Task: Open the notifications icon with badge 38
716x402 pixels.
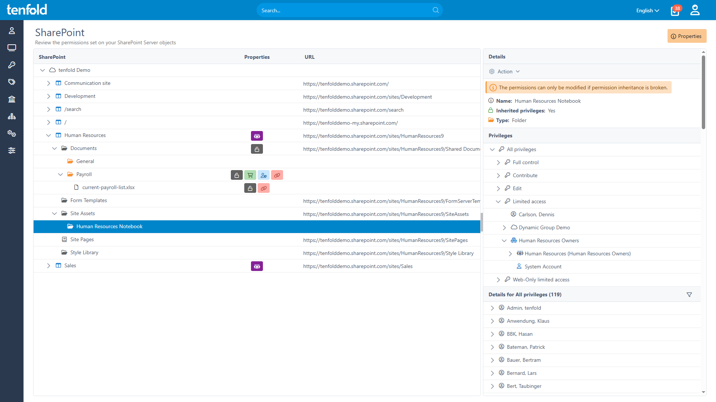Action: [x=675, y=10]
